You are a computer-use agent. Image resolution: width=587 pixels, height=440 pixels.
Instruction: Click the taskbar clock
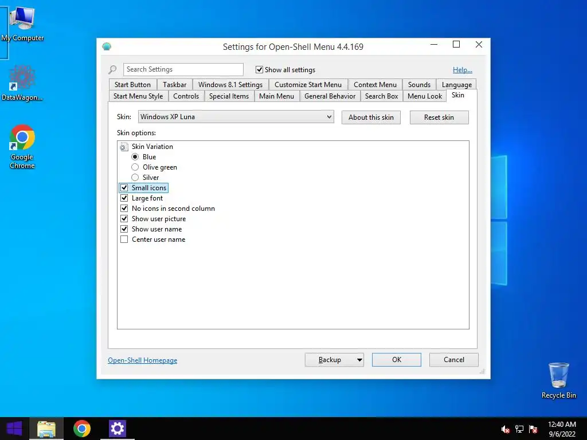pyautogui.click(x=562, y=429)
